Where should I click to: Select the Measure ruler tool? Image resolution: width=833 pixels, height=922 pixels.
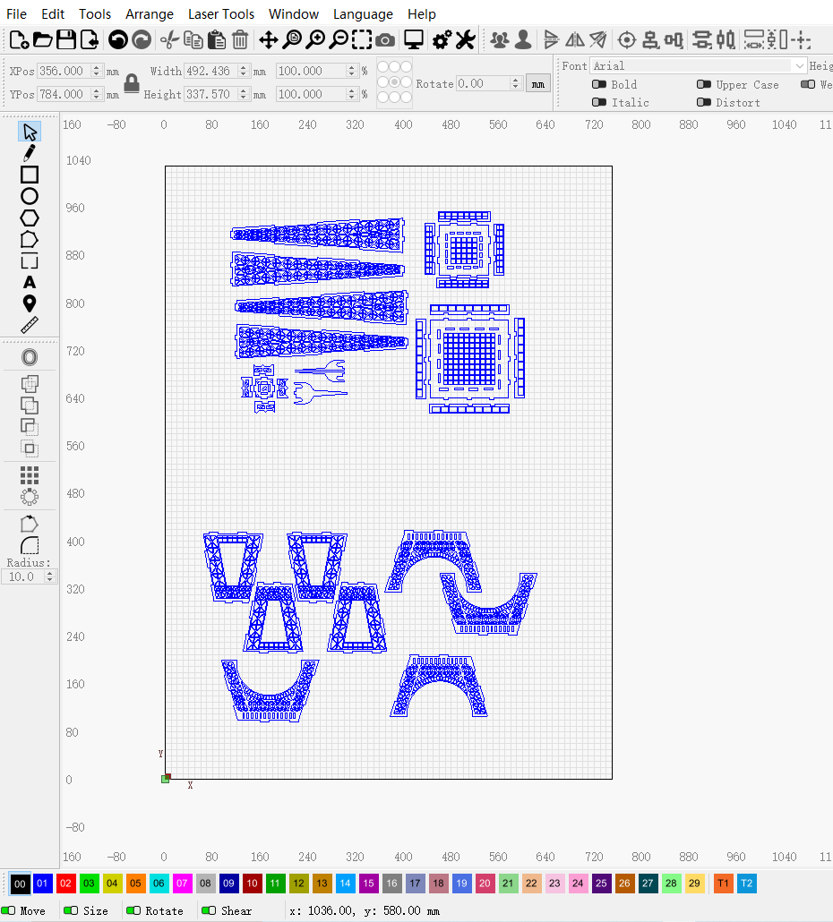click(30, 325)
